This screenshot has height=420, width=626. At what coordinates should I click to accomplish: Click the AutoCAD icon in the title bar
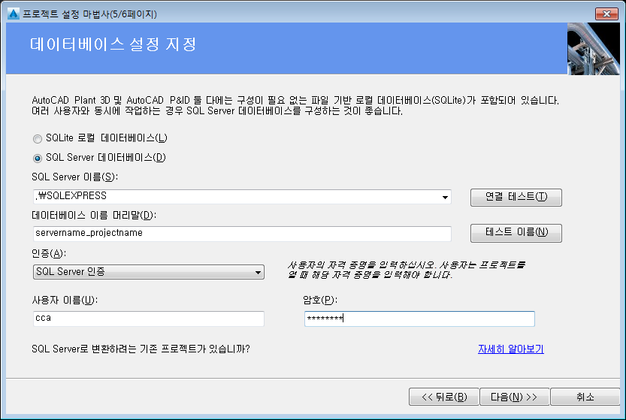tap(14, 14)
